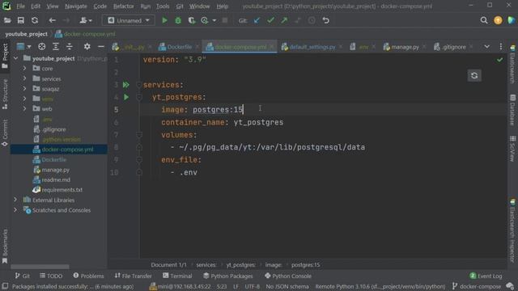Click the Reload from disk icon
The image size is (518, 291).
click(35, 20)
